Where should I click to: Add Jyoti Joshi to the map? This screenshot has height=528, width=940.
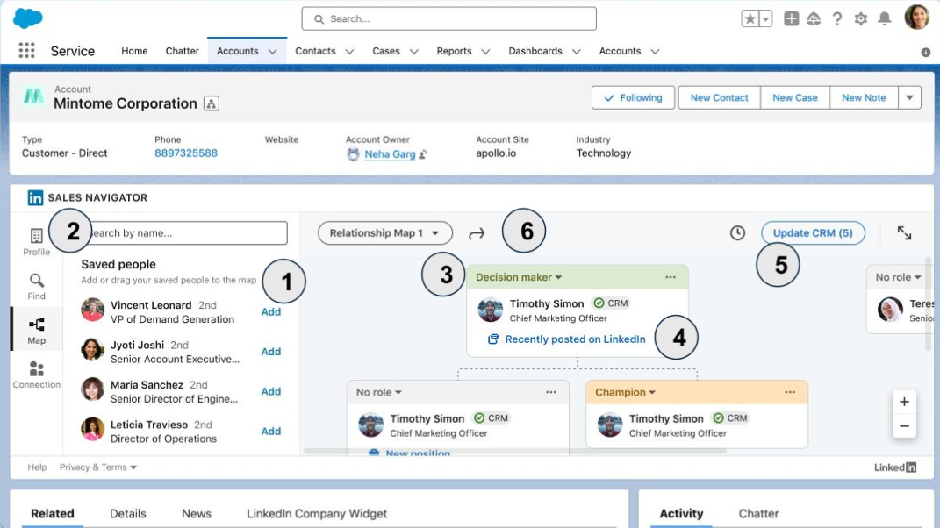(x=271, y=352)
